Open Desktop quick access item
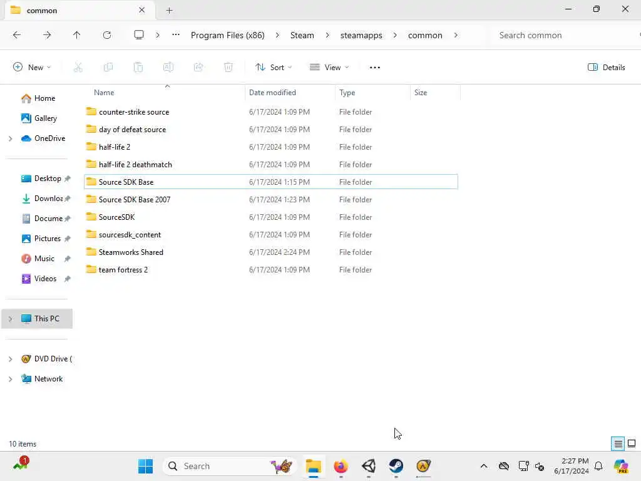This screenshot has width=641, height=481. click(45, 178)
